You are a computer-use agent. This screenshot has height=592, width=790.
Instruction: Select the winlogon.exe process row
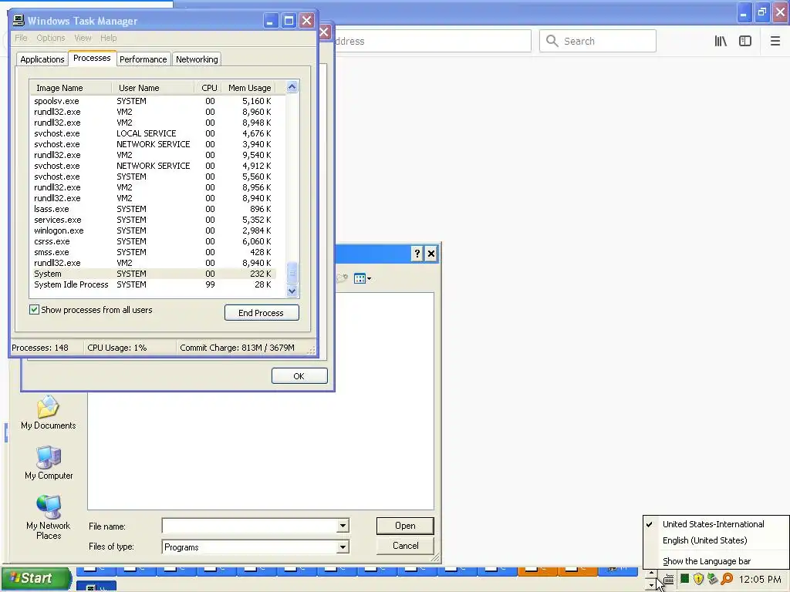[153, 230]
